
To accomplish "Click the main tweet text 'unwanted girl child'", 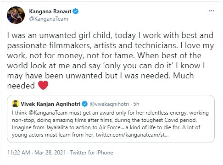I will (x=75, y=35).
